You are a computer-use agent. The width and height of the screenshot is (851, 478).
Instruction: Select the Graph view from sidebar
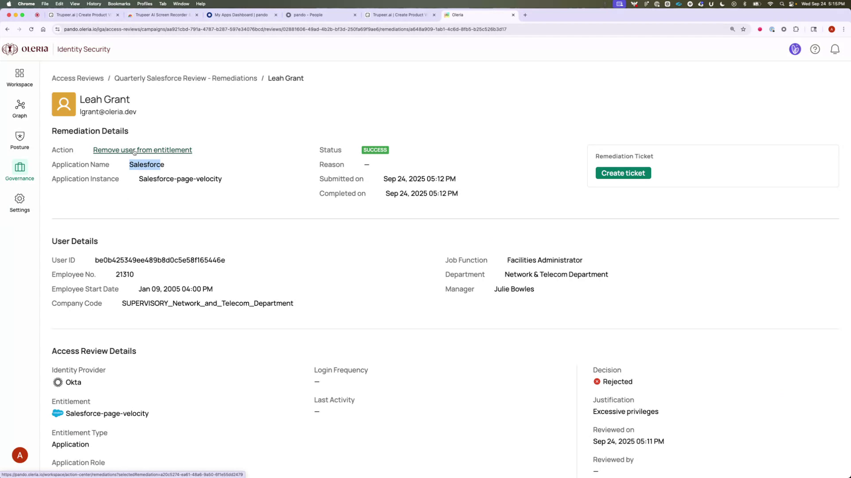[20, 108]
